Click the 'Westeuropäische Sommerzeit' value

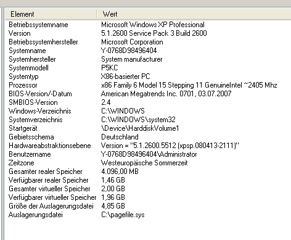(144, 163)
